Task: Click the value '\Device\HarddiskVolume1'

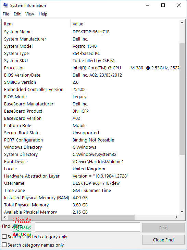Action: 98,162
